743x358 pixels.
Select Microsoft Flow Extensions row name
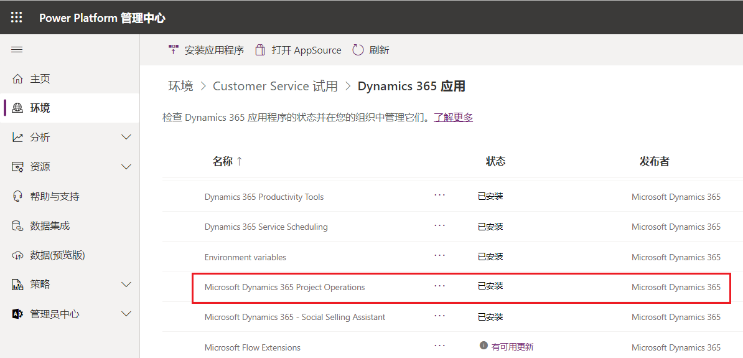click(x=252, y=347)
